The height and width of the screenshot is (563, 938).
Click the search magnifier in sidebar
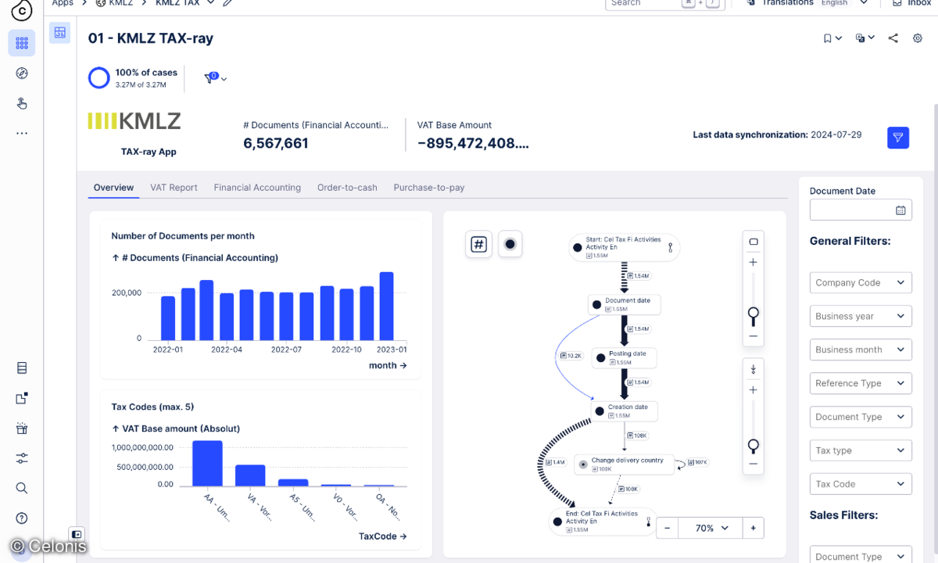pos(22,488)
